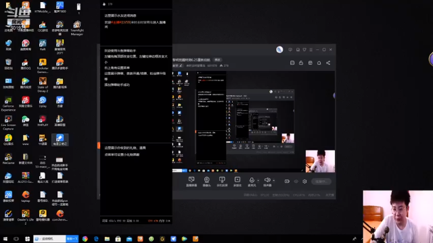
Task: Open the Teamfight Manager desktop shortcut
Action: tap(77, 28)
